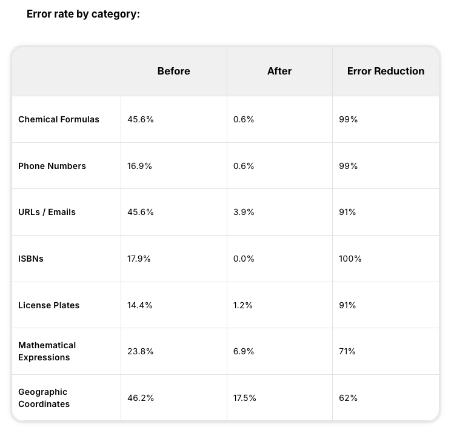The height and width of the screenshot is (430, 454).
Task: Click the ISBNs row label
Action: pyautogui.click(x=31, y=259)
